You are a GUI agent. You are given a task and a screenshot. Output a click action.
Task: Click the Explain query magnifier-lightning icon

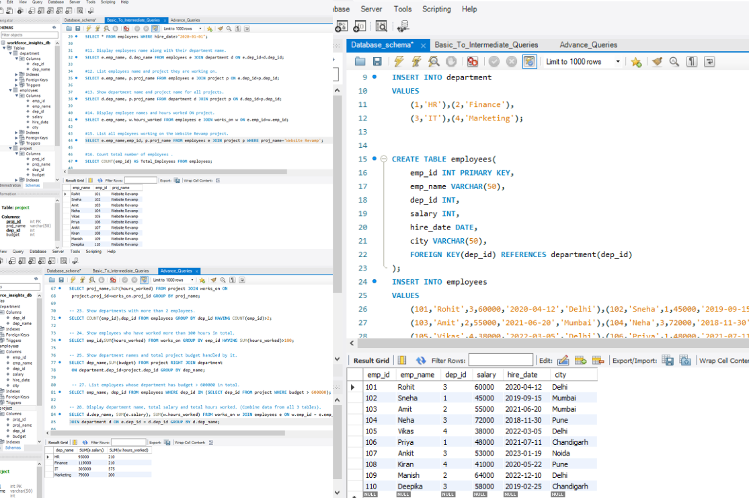point(434,61)
